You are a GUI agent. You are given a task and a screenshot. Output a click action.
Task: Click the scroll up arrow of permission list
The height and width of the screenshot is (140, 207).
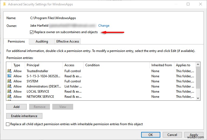[198, 64]
